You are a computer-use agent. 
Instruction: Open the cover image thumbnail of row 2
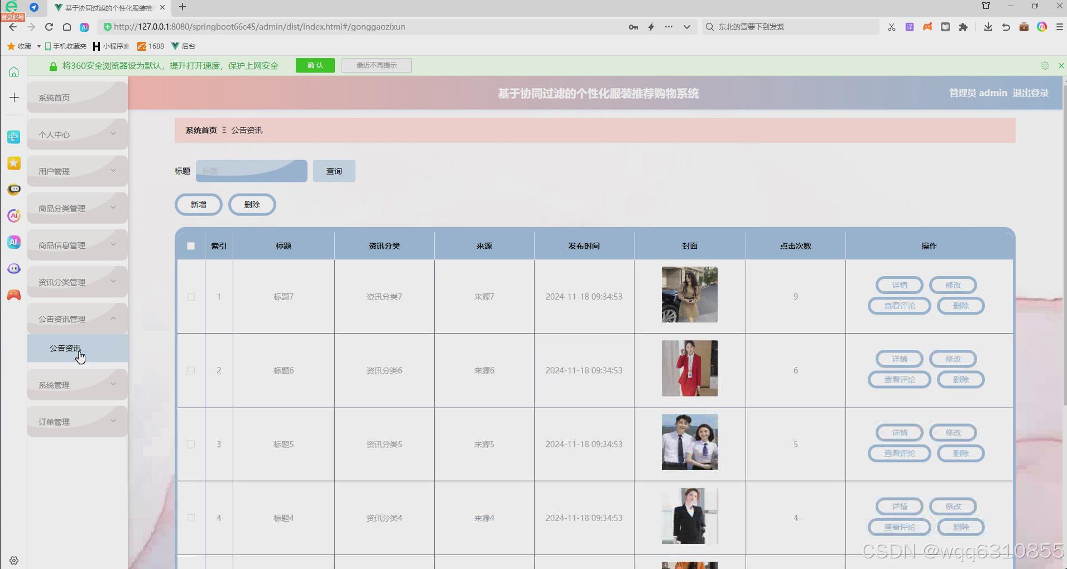coord(689,368)
